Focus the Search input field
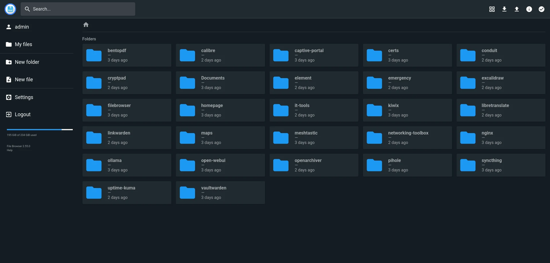Screen dimensions: 550x263 [x=78, y=9]
